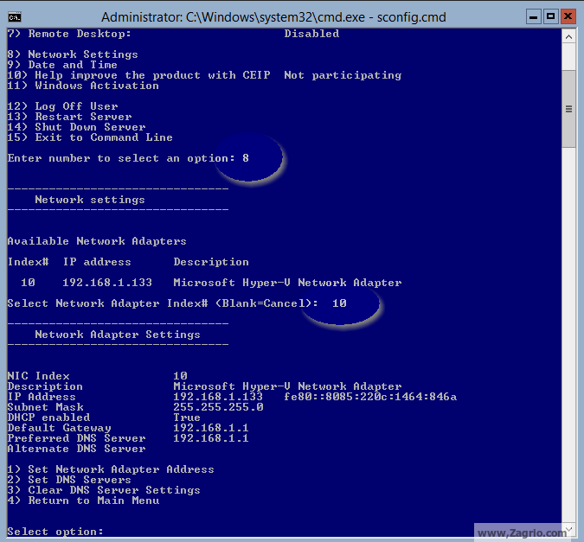This screenshot has height=542, width=584.
Task: Click the 'Alternate DNS Server' label
Action: (76, 449)
